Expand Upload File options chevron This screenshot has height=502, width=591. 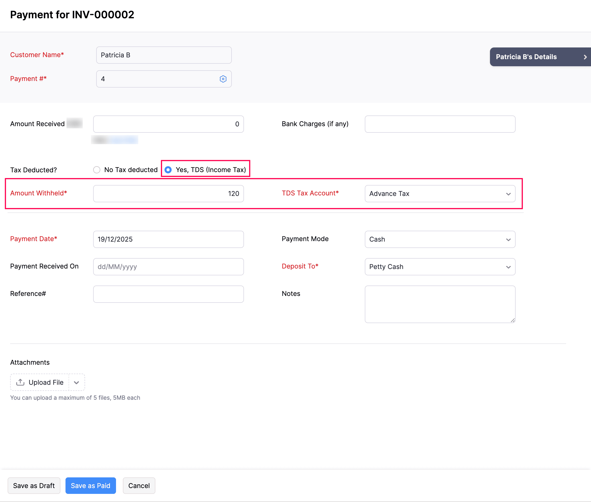[76, 382]
